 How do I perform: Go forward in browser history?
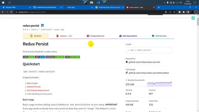pyautogui.click(x=7, y=12)
